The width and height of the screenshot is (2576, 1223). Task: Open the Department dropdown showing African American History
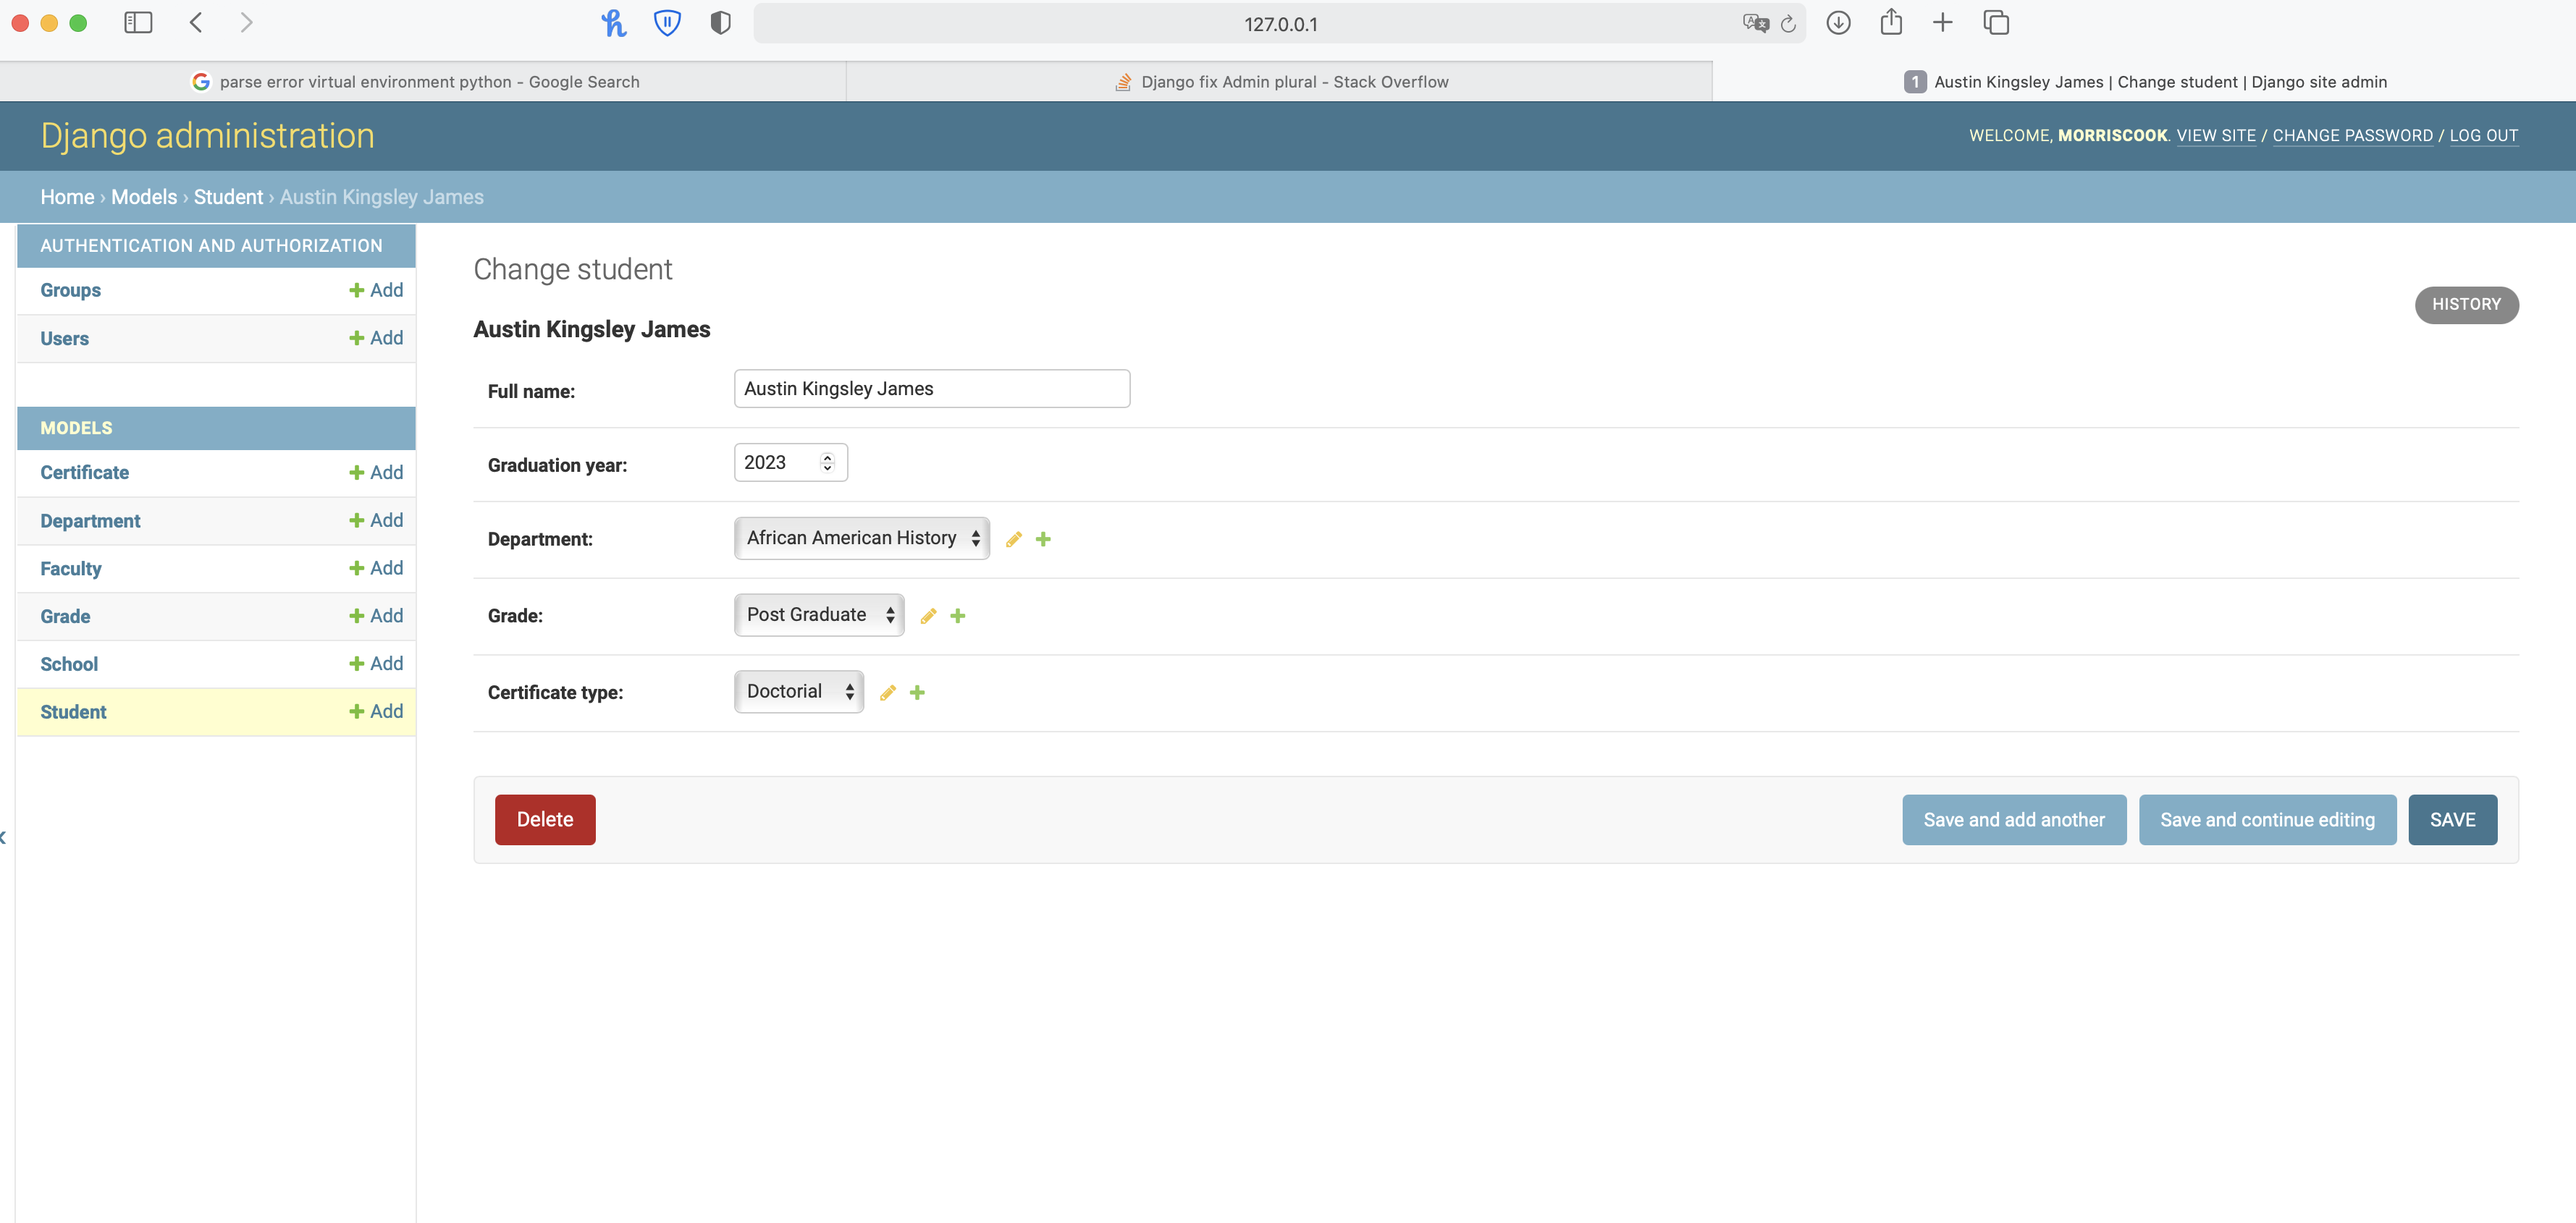coord(860,538)
